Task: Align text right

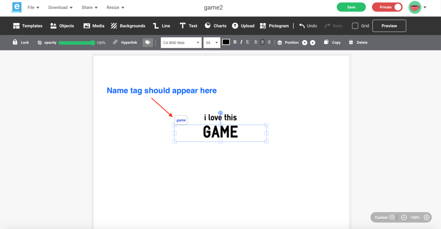Action: click(269, 42)
